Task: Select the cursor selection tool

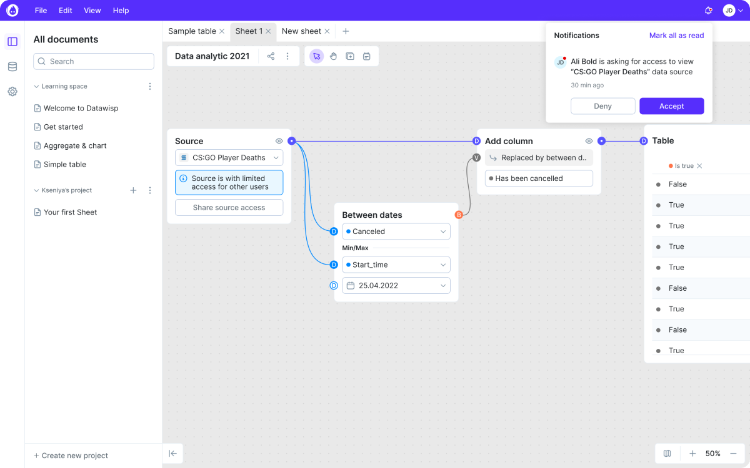Action: (316, 56)
